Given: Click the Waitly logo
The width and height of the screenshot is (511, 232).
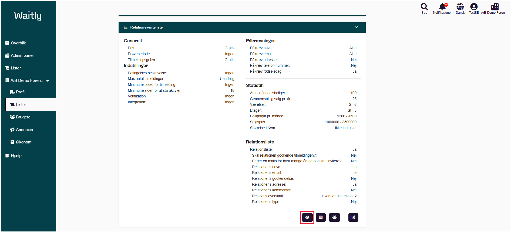Looking at the screenshot, I should coord(28,16).
